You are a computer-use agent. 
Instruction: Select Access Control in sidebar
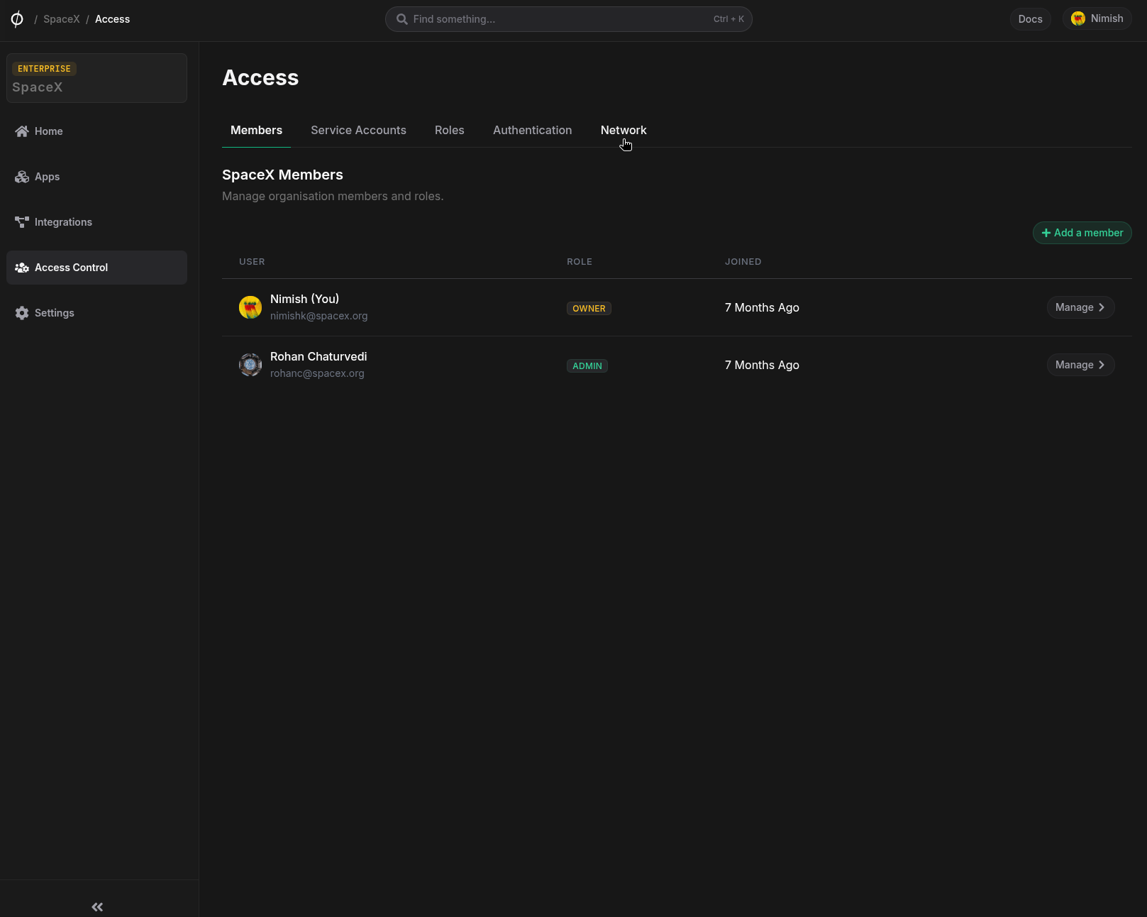[96, 268]
